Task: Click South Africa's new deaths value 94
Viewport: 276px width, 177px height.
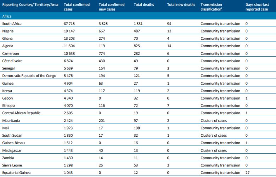Action: click(x=169, y=23)
